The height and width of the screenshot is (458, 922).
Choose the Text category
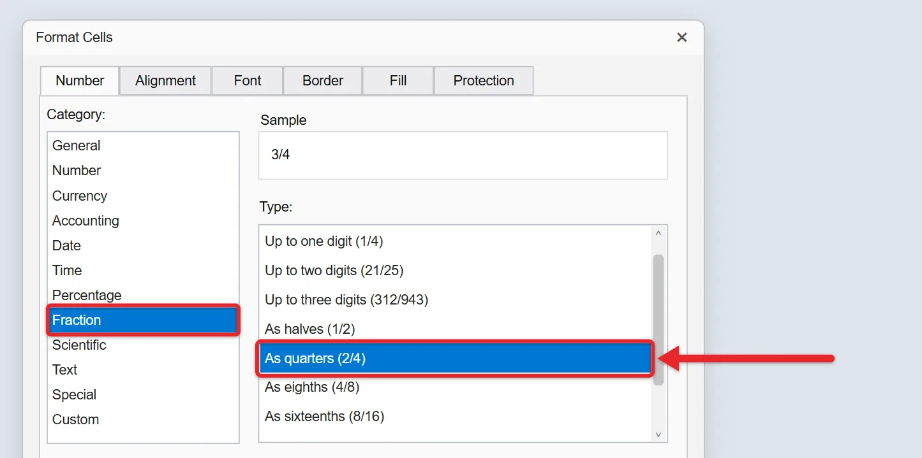click(143, 370)
